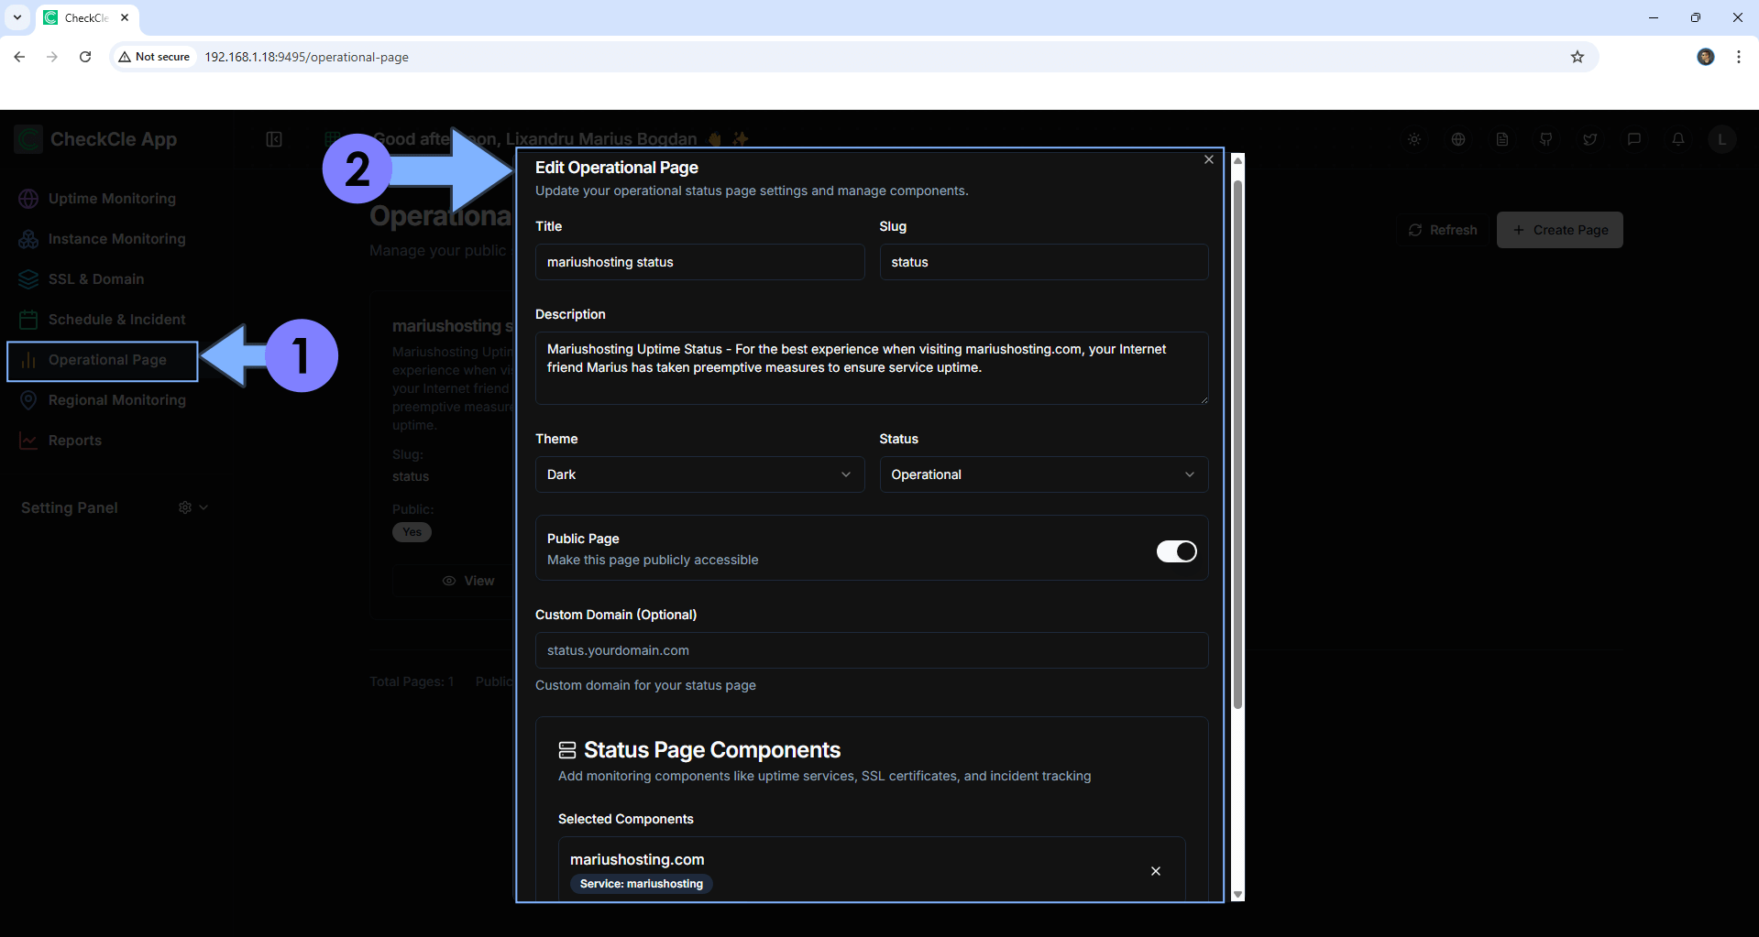Screen dimensions: 1759x937
Task: Go back in browser
Action: point(19,57)
